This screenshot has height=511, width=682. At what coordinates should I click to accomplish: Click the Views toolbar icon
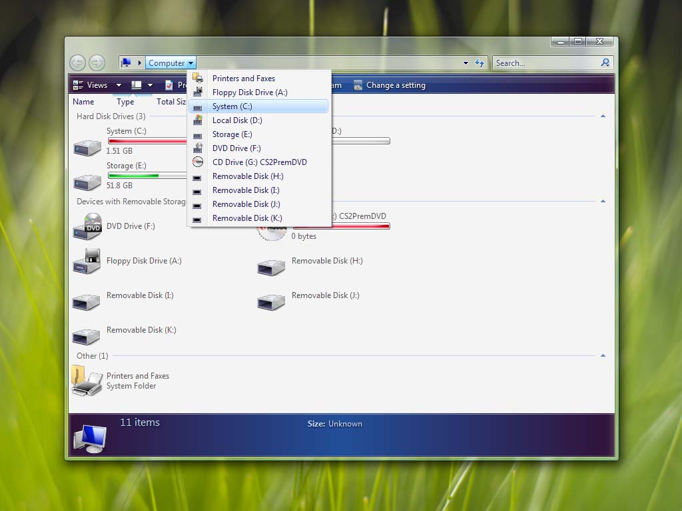point(79,85)
